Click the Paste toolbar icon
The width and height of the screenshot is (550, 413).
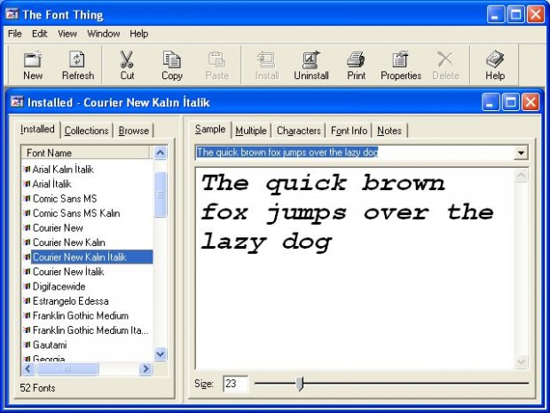click(216, 59)
